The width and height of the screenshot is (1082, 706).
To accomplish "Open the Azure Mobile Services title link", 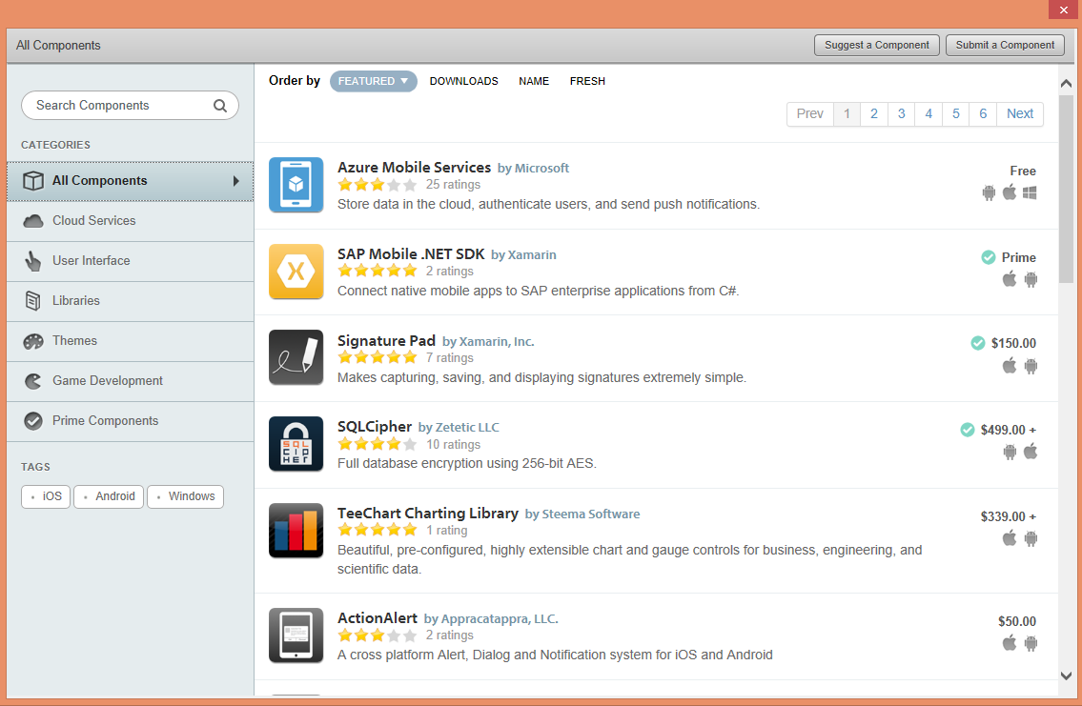I will (x=414, y=168).
